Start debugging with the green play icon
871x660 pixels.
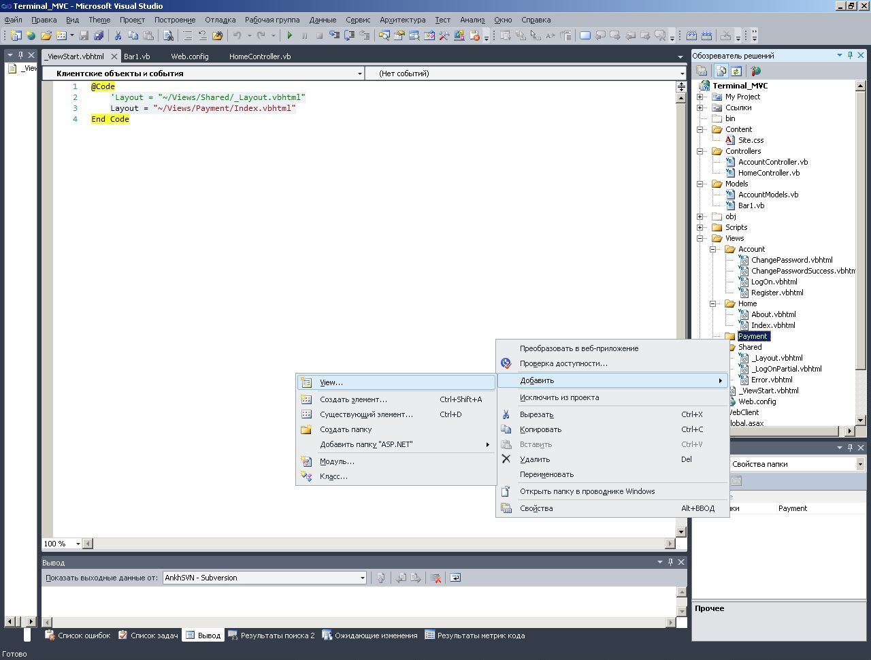click(x=290, y=35)
